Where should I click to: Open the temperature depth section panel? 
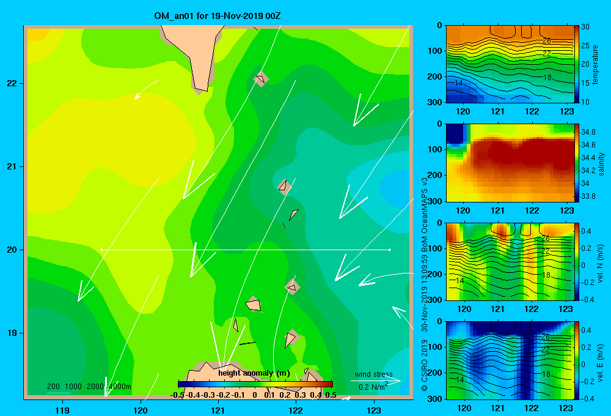point(510,64)
